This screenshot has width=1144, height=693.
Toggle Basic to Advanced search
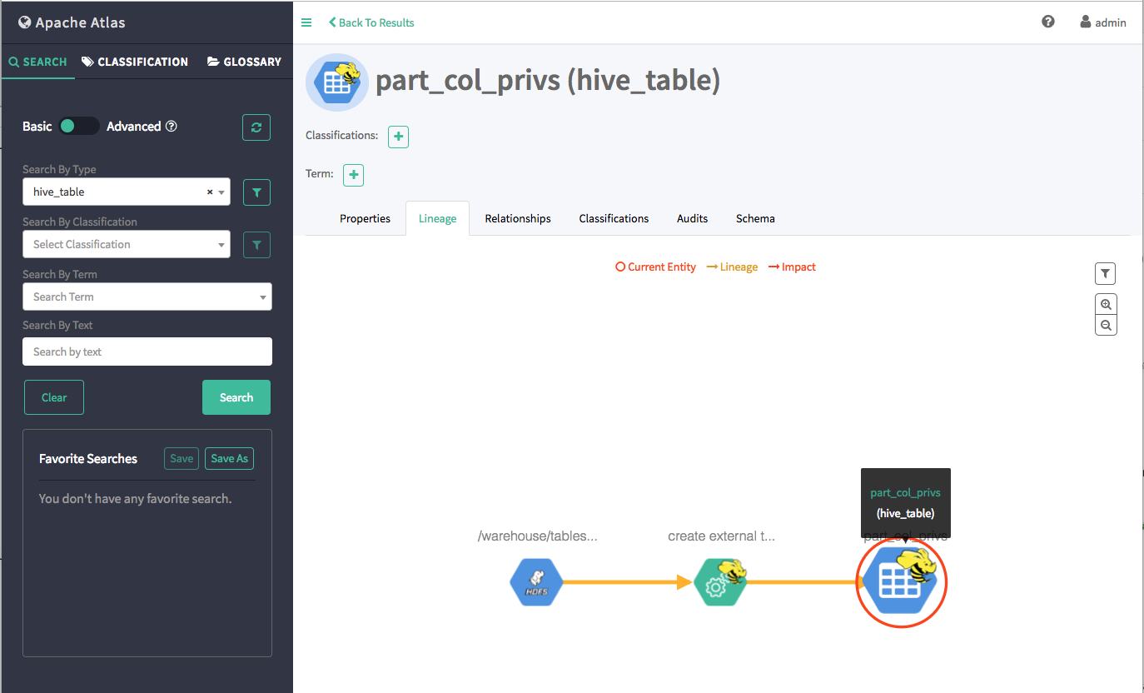(x=79, y=127)
